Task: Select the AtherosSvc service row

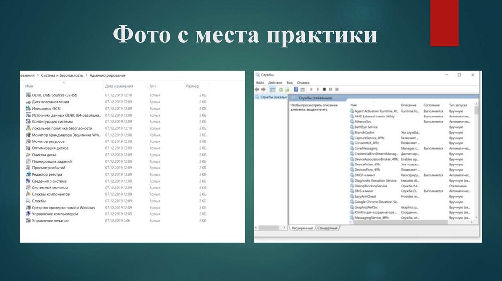Action: (x=411, y=122)
